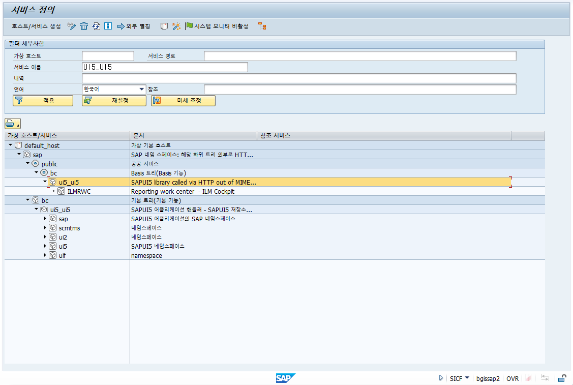Screen dimensions: 573x385
Task: Click the trash can delete icon
Action: pos(84,26)
